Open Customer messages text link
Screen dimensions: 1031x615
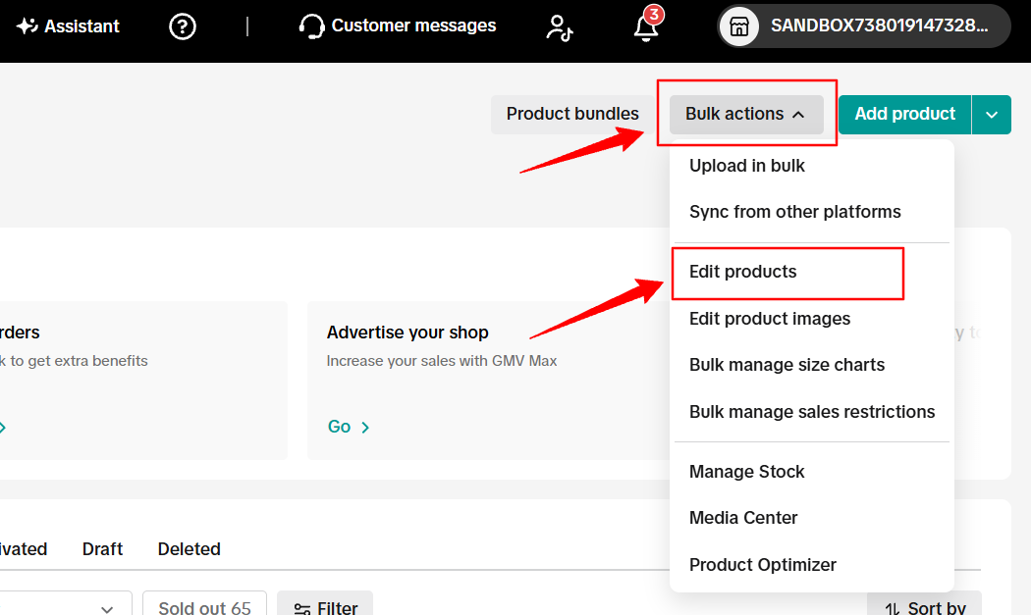click(413, 26)
